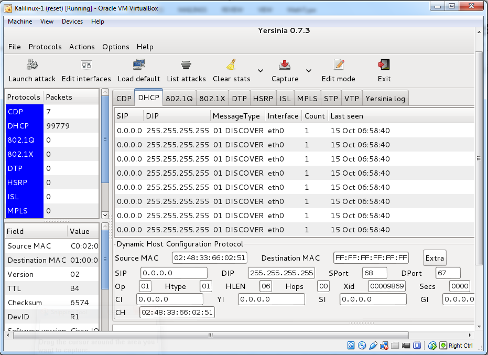Viewport: 488px width, 355px height.
Task: Expand the Clear stats dropdown arrow
Action: pos(261,71)
